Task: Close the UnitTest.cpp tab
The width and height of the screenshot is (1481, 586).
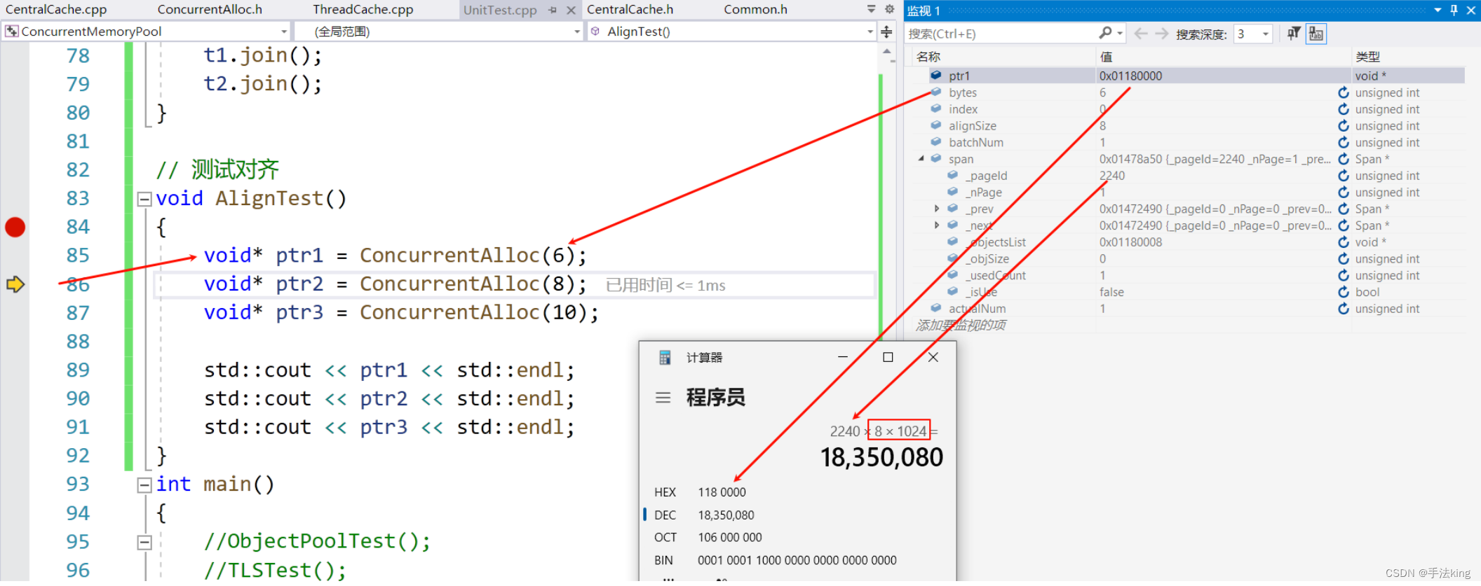Action: [571, 10]
